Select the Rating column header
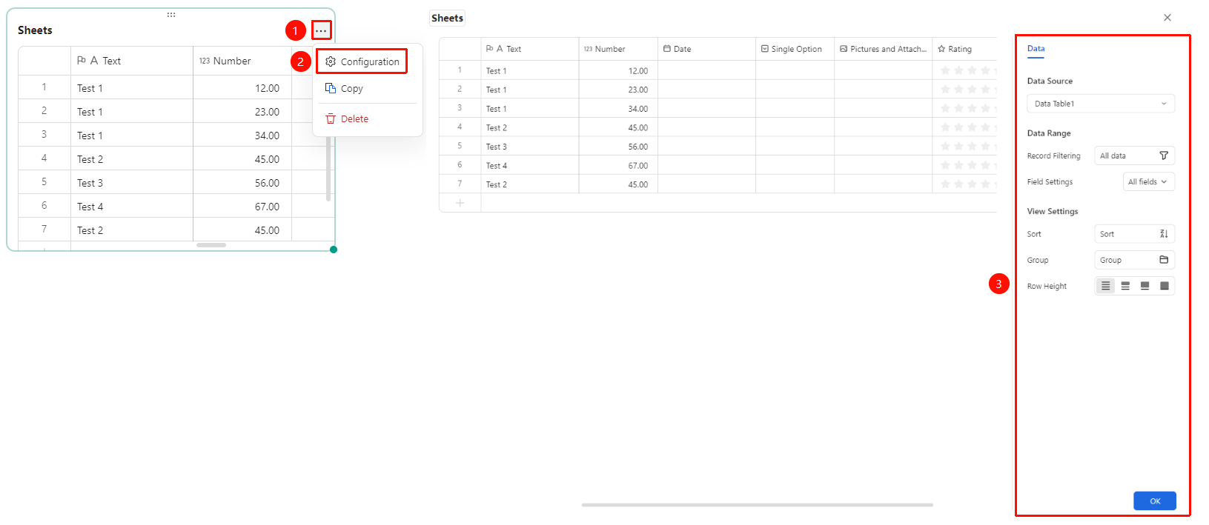1209x525 pixels. [964, 49]
